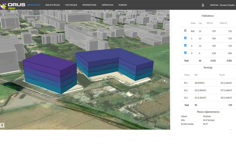Viewport: 236px width, 147px height.
Task: Open the BIBLIOTHÈQUE menu
Action: click(x=53, y=5)
